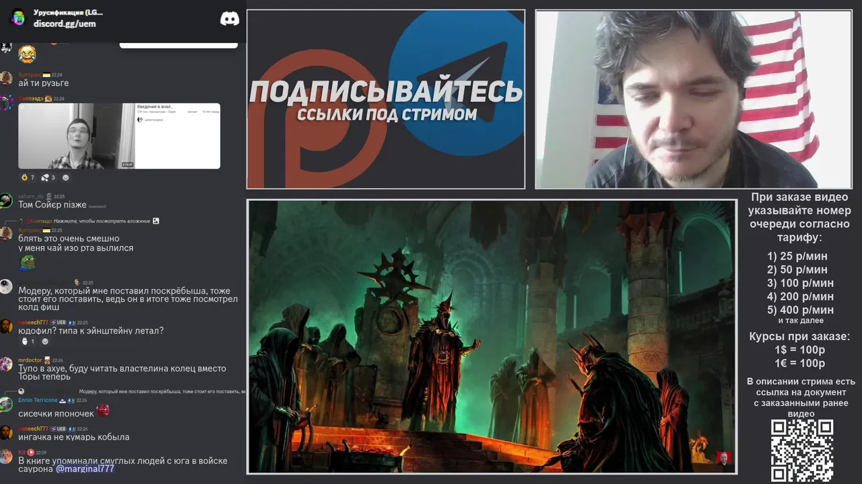Click laneech777 username at 22:25

tap(33, 323)
